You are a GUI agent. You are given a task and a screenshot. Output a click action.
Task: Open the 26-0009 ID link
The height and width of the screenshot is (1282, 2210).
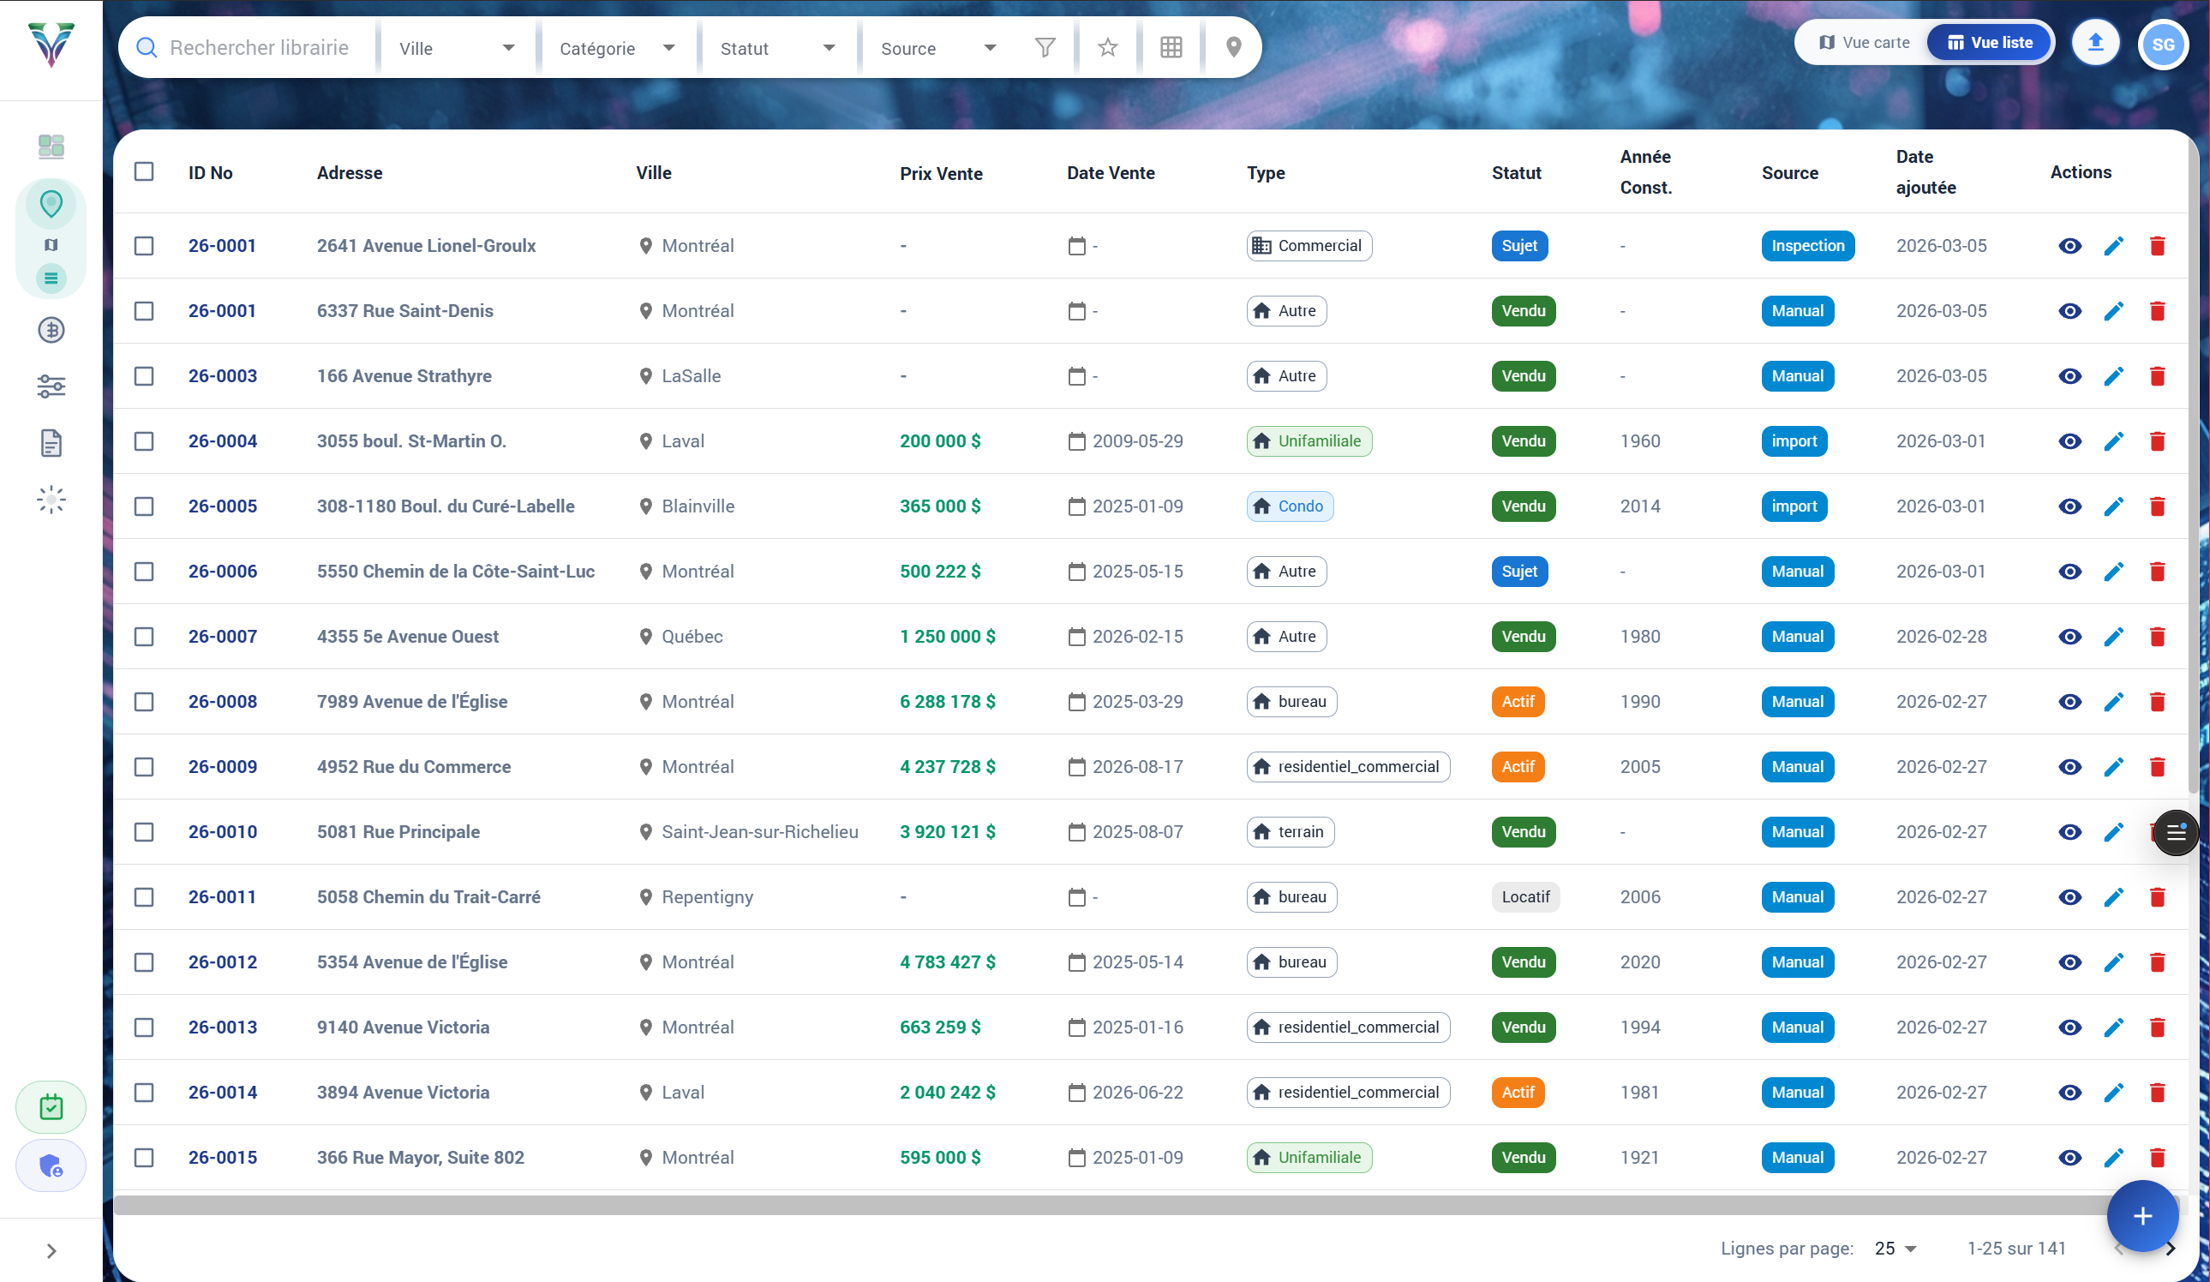pyautogui.click(x=223, y=766)
